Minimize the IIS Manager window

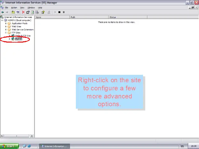(187, 2)
